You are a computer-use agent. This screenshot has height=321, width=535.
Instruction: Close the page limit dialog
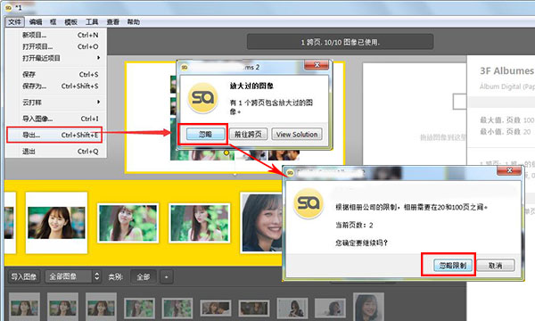[509, 170]
